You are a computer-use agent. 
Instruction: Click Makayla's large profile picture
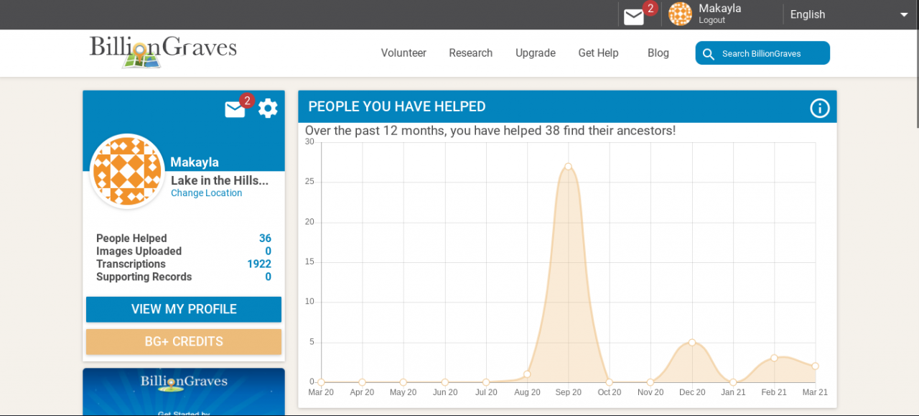point(128,171)
